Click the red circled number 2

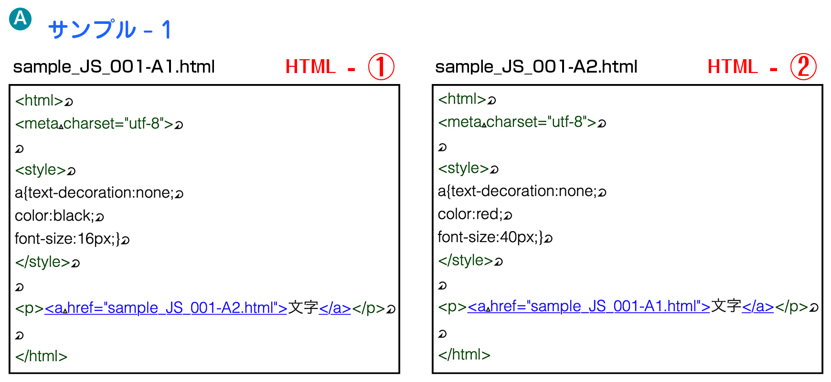pos(803,66)
